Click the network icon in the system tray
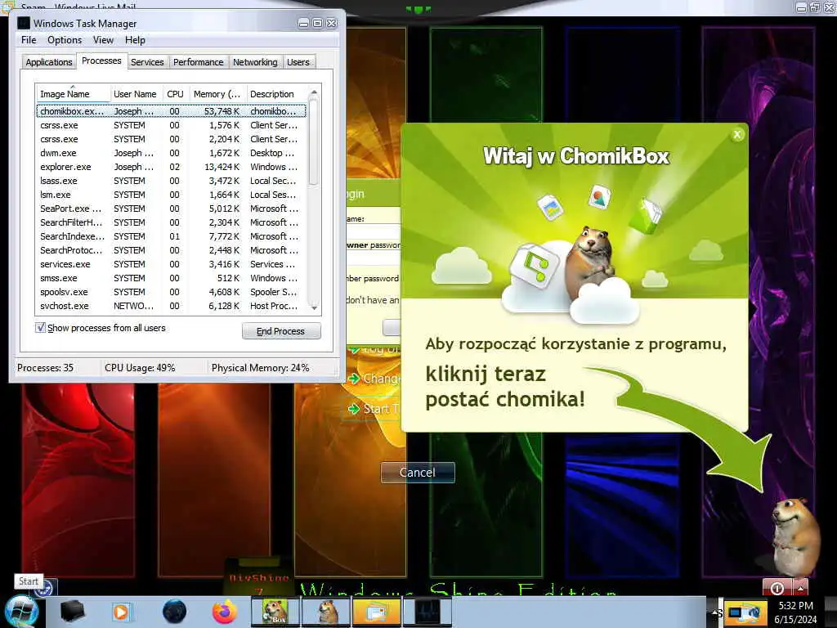Viewport: 837px width, 628px height. coord(745,612)
